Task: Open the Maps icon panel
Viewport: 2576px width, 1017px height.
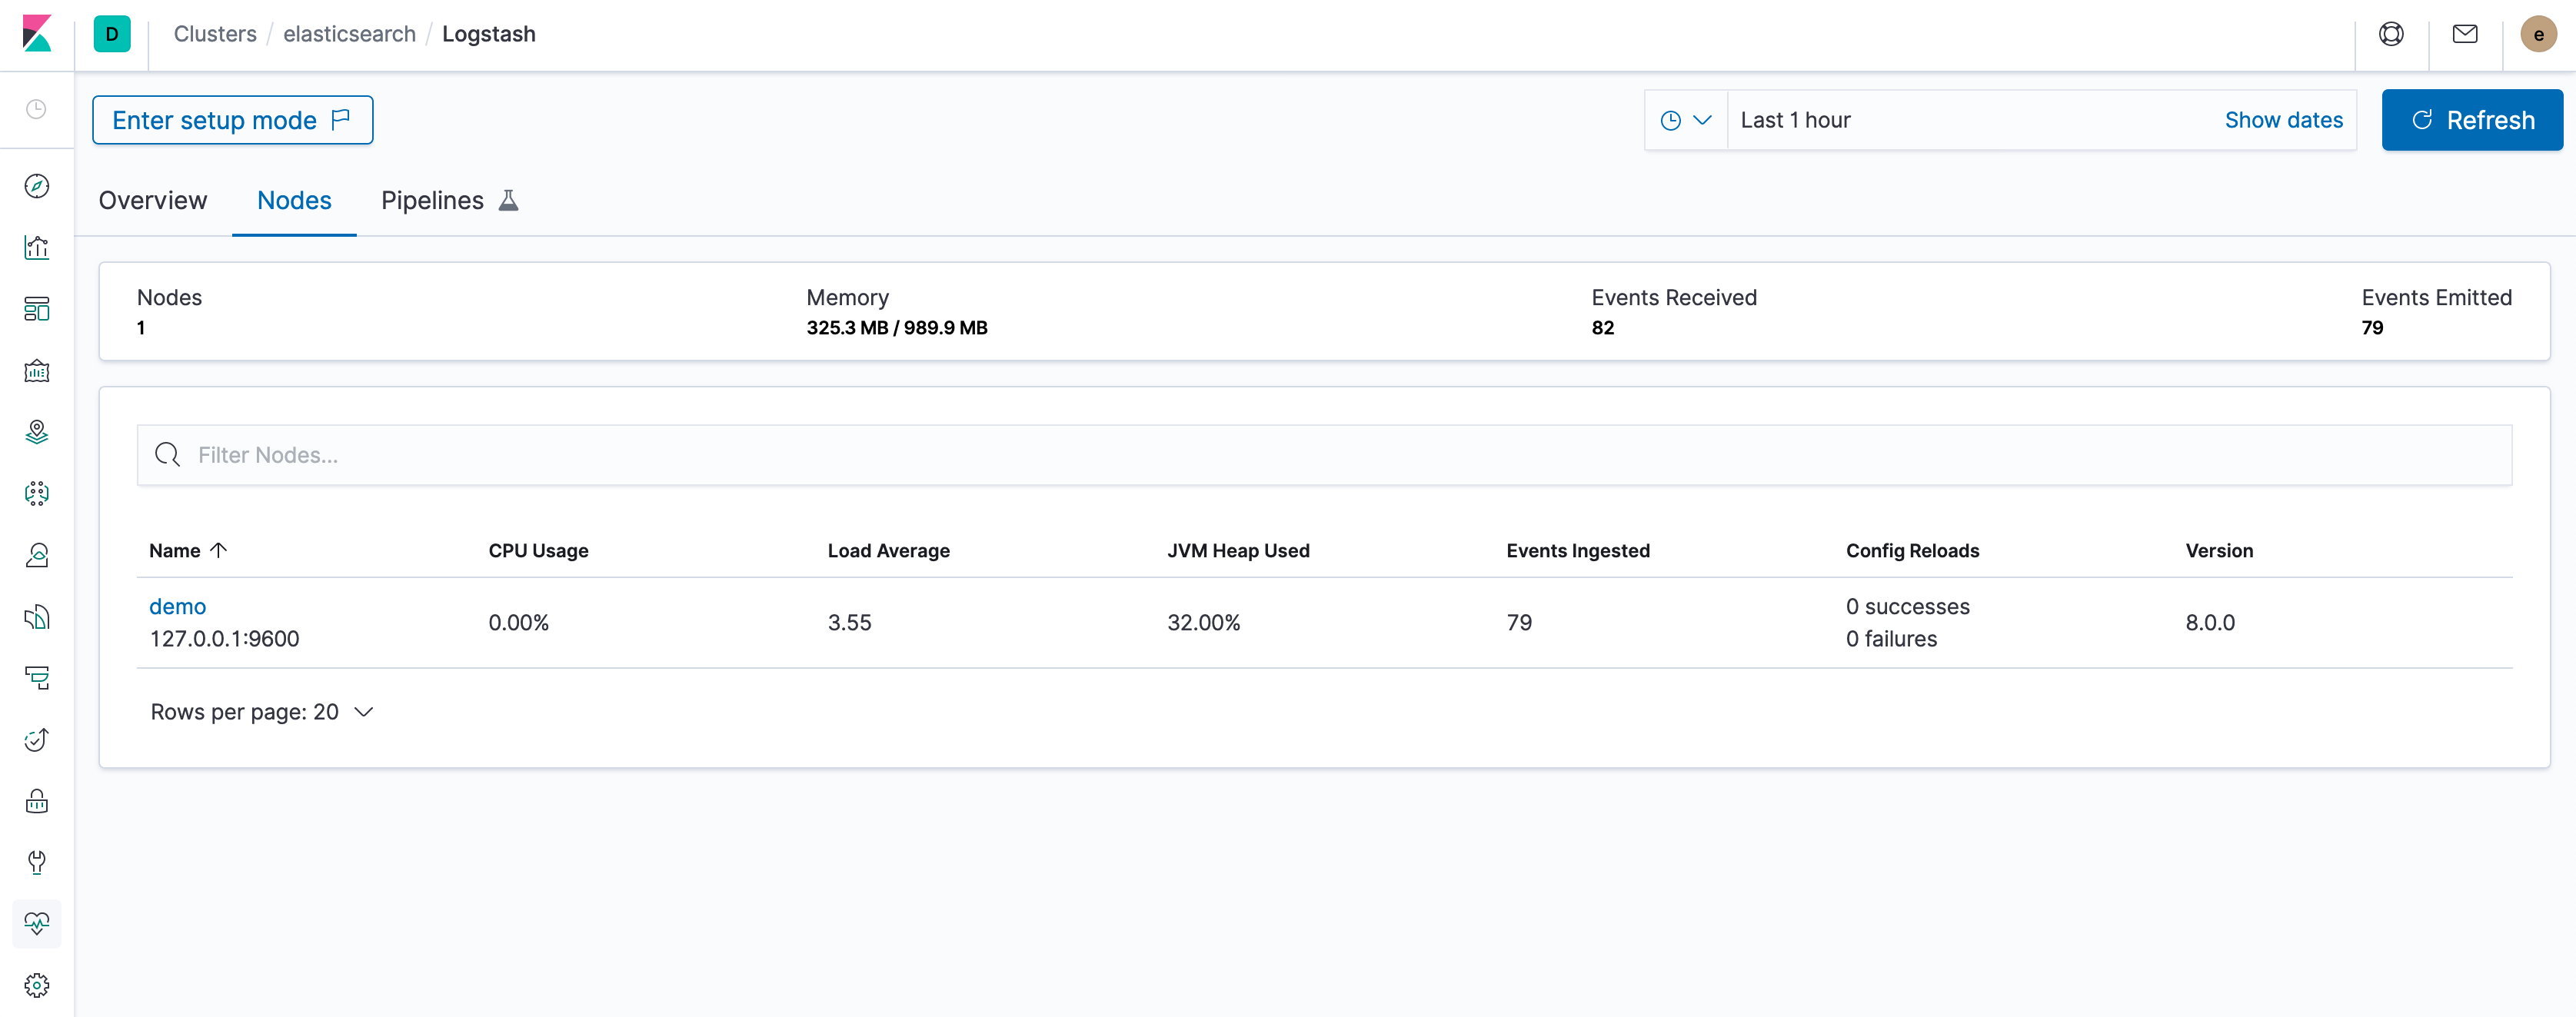Action: tap(39, 430)
